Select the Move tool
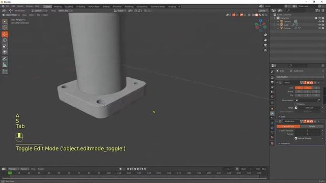326x183 pixels. point(5,34)
